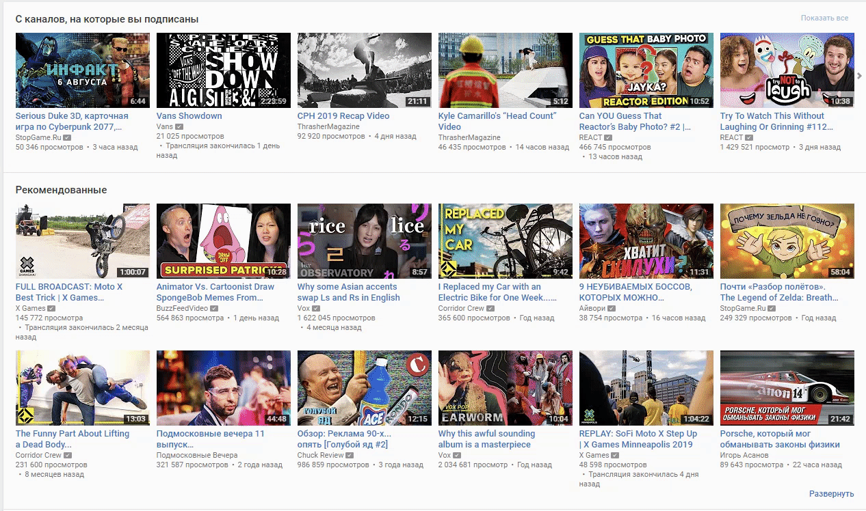Image resolution: width=866 pixels, height=511 pixels.
Task: Open title 'I Replaced my Car with an Electric Bike'
Action: pyautogui.click(x=497, y=292)
